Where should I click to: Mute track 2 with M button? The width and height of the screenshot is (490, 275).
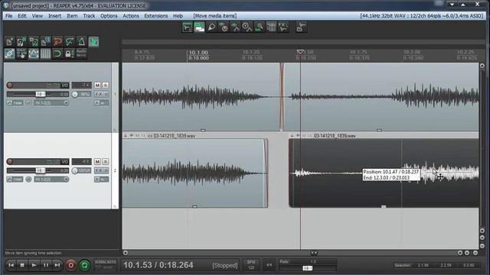coord(97,161)
